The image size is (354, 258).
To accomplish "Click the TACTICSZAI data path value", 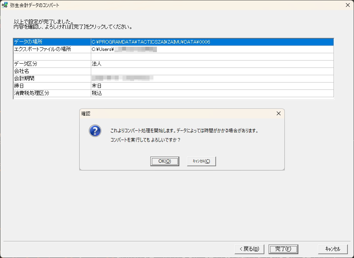I will click(151, 42).
